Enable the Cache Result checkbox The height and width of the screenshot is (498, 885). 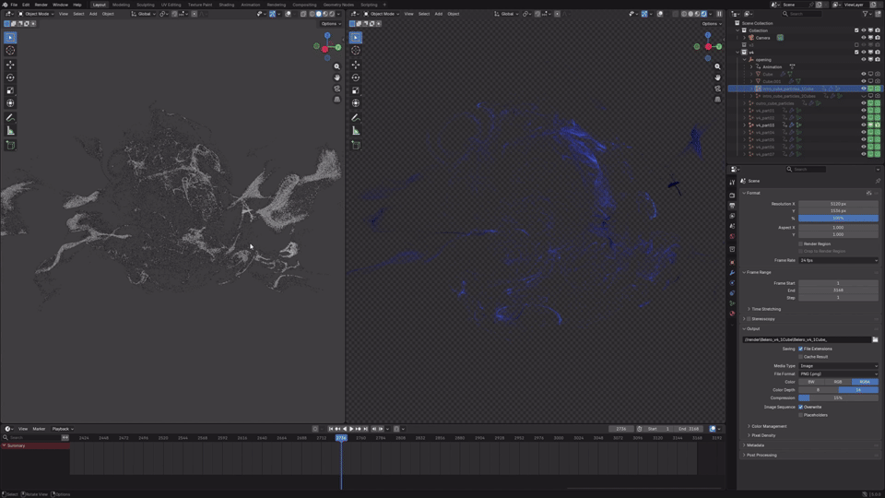pos(800,357)
